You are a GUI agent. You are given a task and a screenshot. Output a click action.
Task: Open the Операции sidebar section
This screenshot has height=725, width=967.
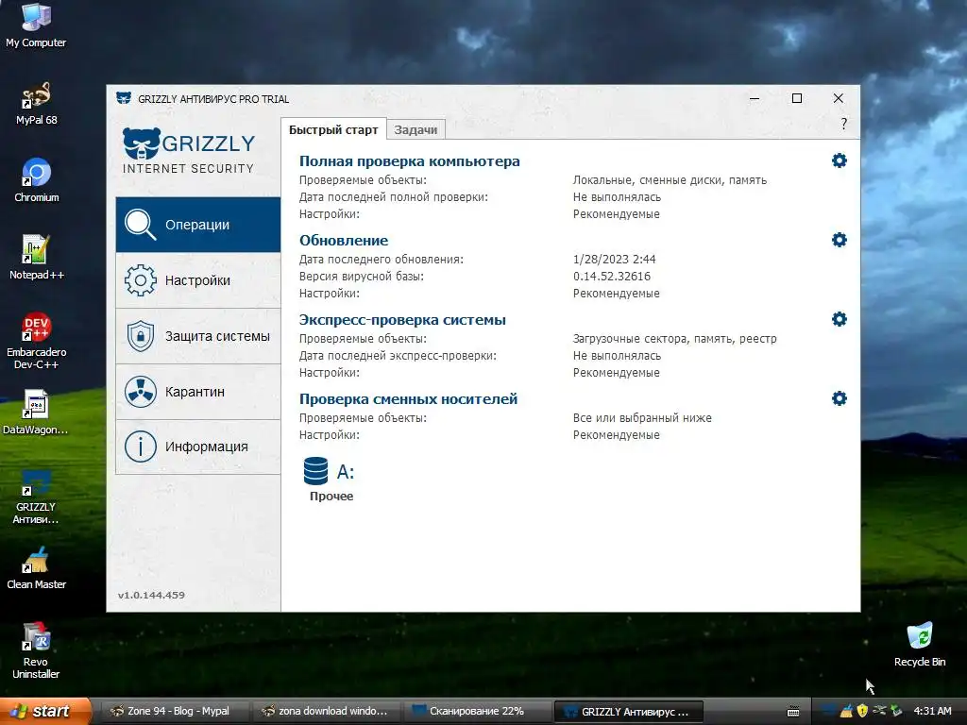pos(198,225)
